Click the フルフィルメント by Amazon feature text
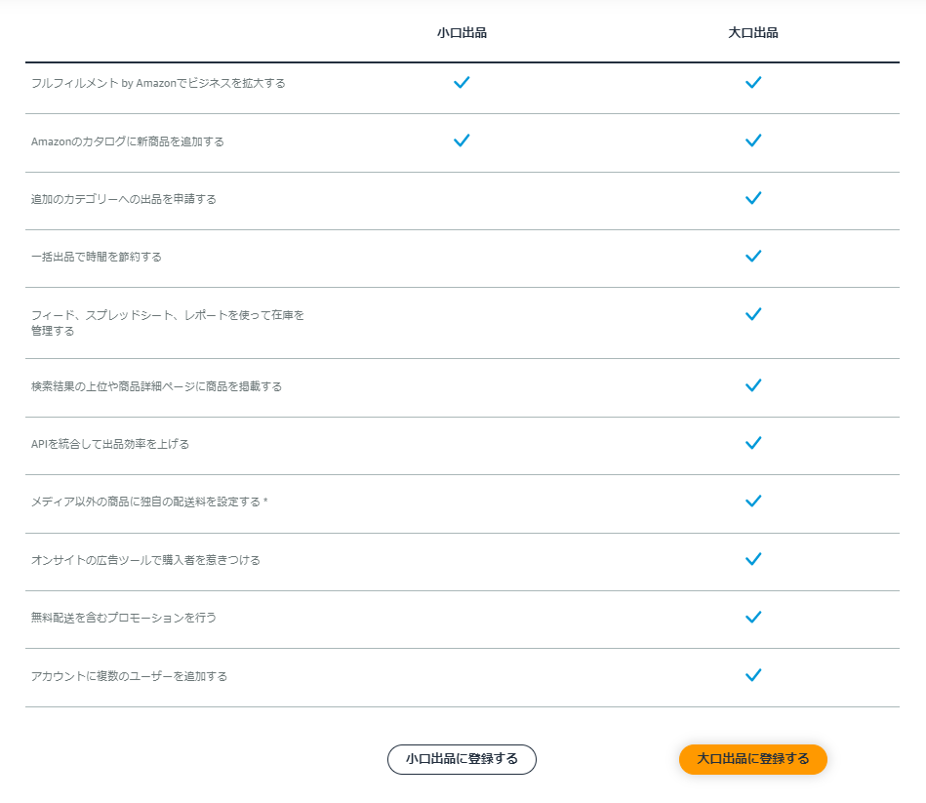 pos(158,84)
